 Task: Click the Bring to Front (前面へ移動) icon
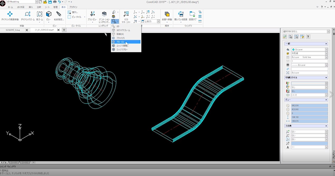click(x=167, y=14)
